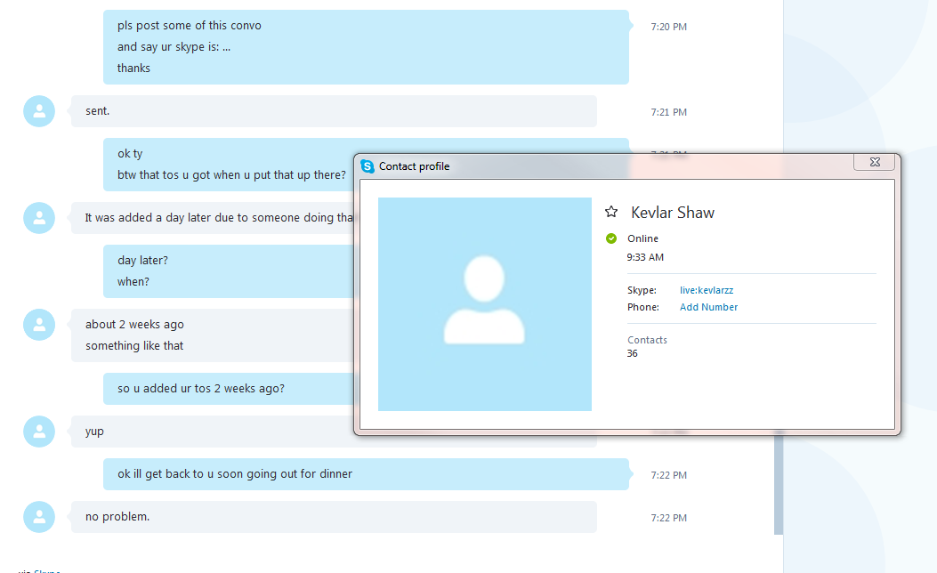Click the green Online status icon
937x573 pixels.
[610, 238]
